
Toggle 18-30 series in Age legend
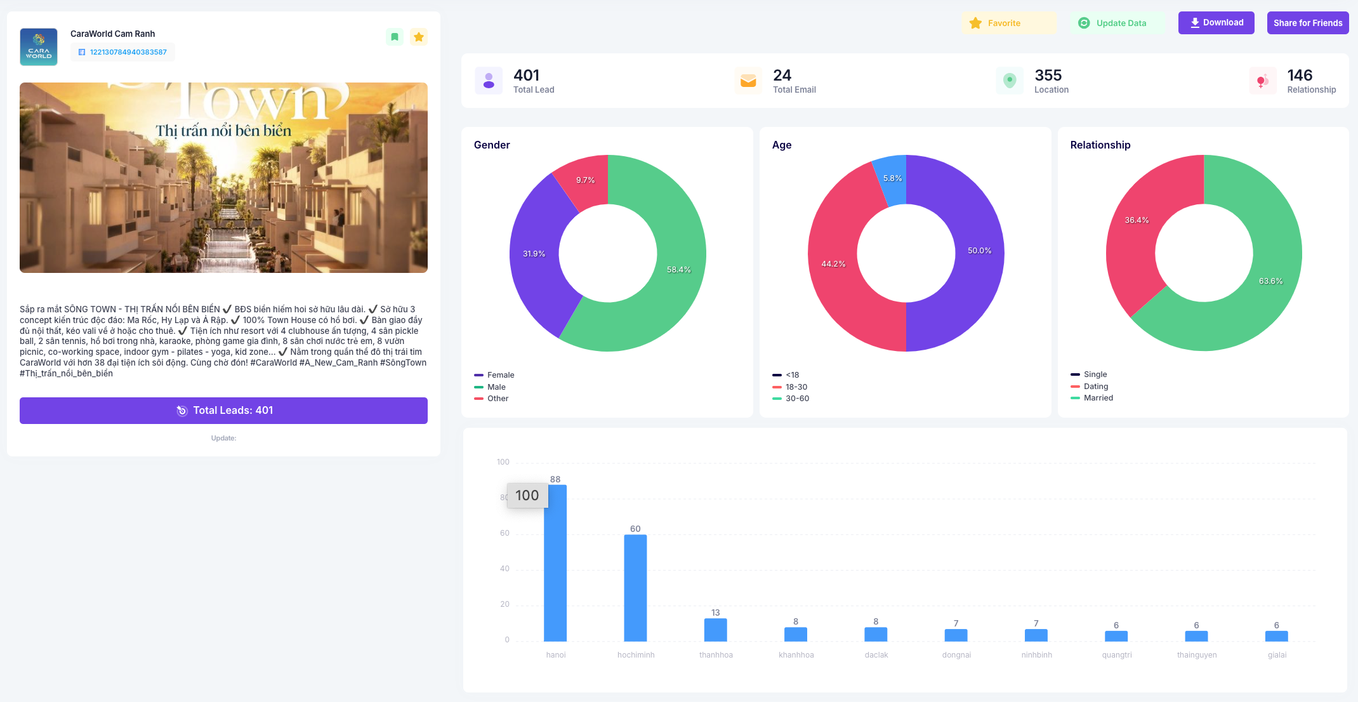click(796, 387)
